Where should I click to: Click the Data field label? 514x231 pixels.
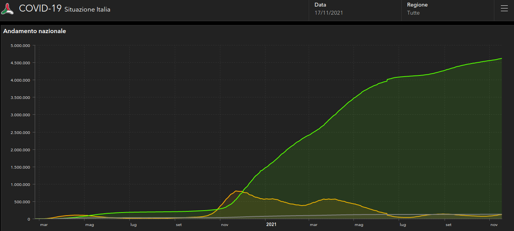coord(320,5)
